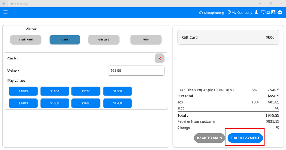Screen dimensions: 286x150
Task: Choose Gift card payment method
Action: [104, 40]
